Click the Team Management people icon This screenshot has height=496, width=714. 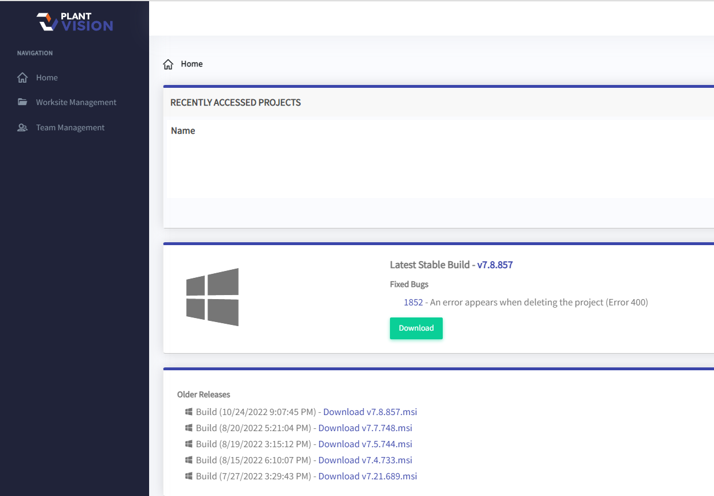pos(22,127)
